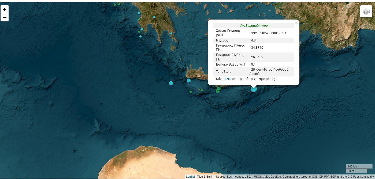
Task: Select the southernmost cyan marker offshore southwest Peloponnese
Action: pos(140,36)
